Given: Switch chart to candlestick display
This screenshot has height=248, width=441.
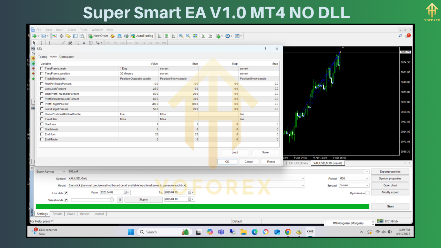Looking at the screenshot, I should [167, 35].
